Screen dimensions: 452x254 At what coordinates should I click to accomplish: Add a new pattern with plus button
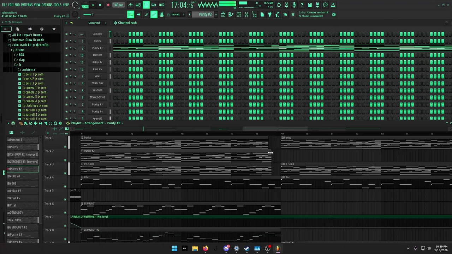pos(216,14)
